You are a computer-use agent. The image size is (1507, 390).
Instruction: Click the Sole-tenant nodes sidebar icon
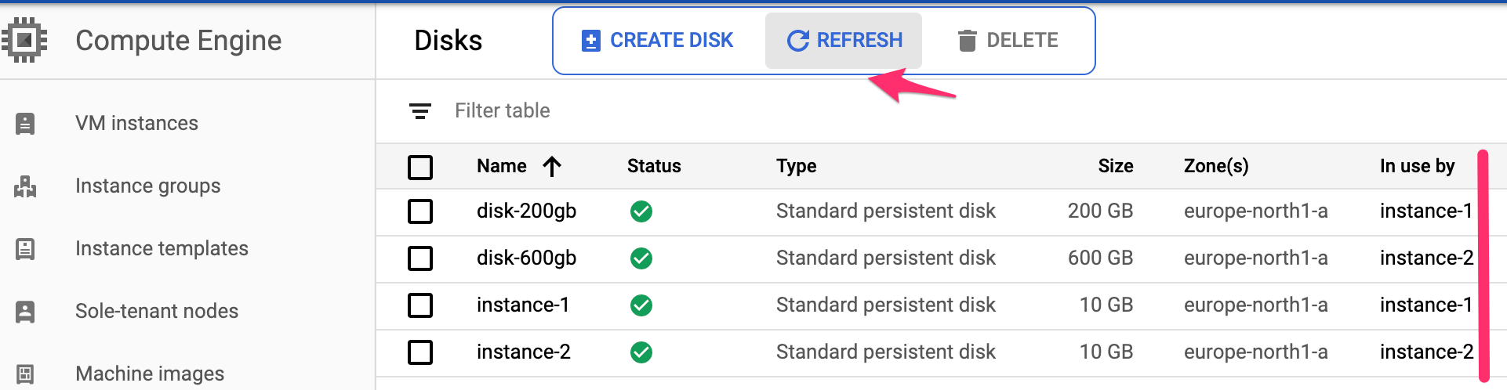25,312
